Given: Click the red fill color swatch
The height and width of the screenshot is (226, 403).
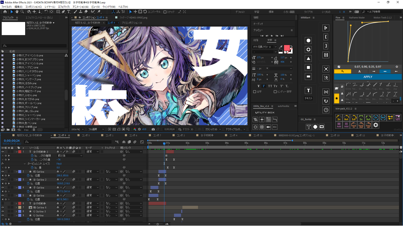Looking at the screenshot, I should point(287,48).
